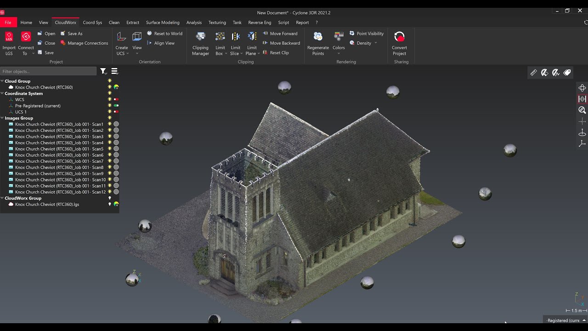Click the tree display options list icon

coord(114,71)
